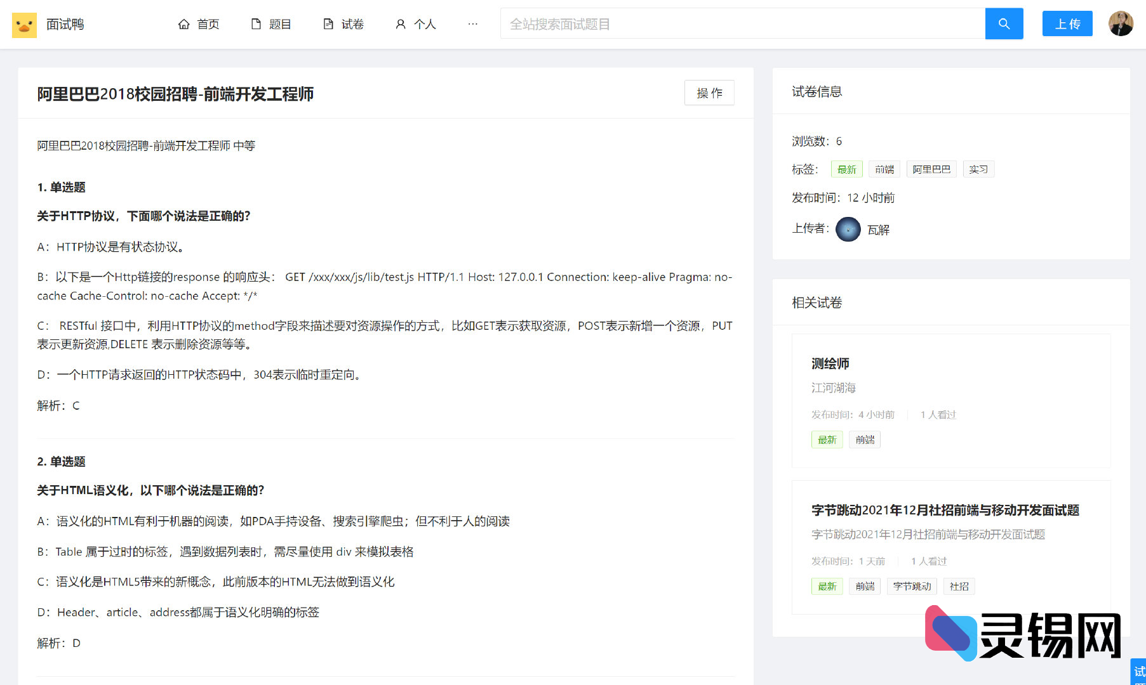Open the 字节跳动2021年12月社招 paper

tap(946, 511)
